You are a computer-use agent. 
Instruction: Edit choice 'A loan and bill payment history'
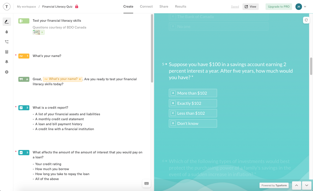click(59, 124)
